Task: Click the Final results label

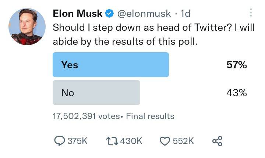Action: pyautogui.click(x=150, y=116)
